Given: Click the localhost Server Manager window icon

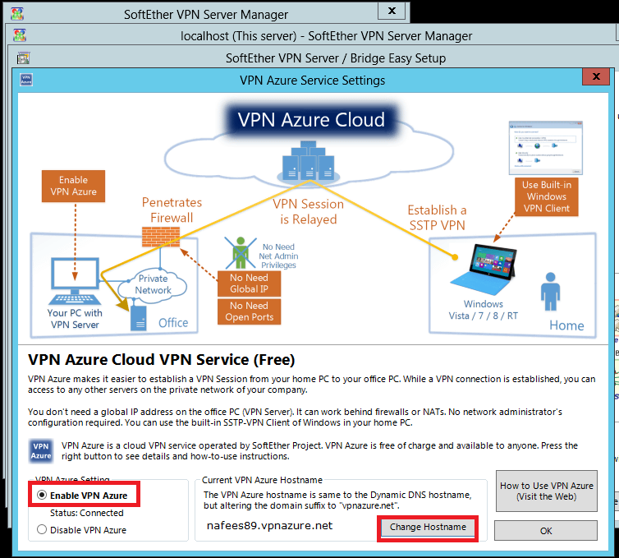Looking at the screenshot, I should pos(20,35).
